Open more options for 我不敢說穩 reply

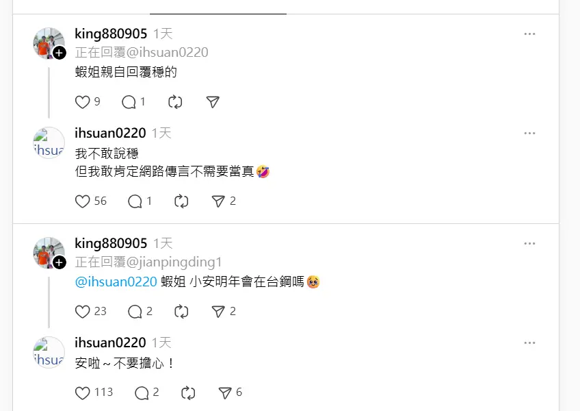[x=529, y=133]
